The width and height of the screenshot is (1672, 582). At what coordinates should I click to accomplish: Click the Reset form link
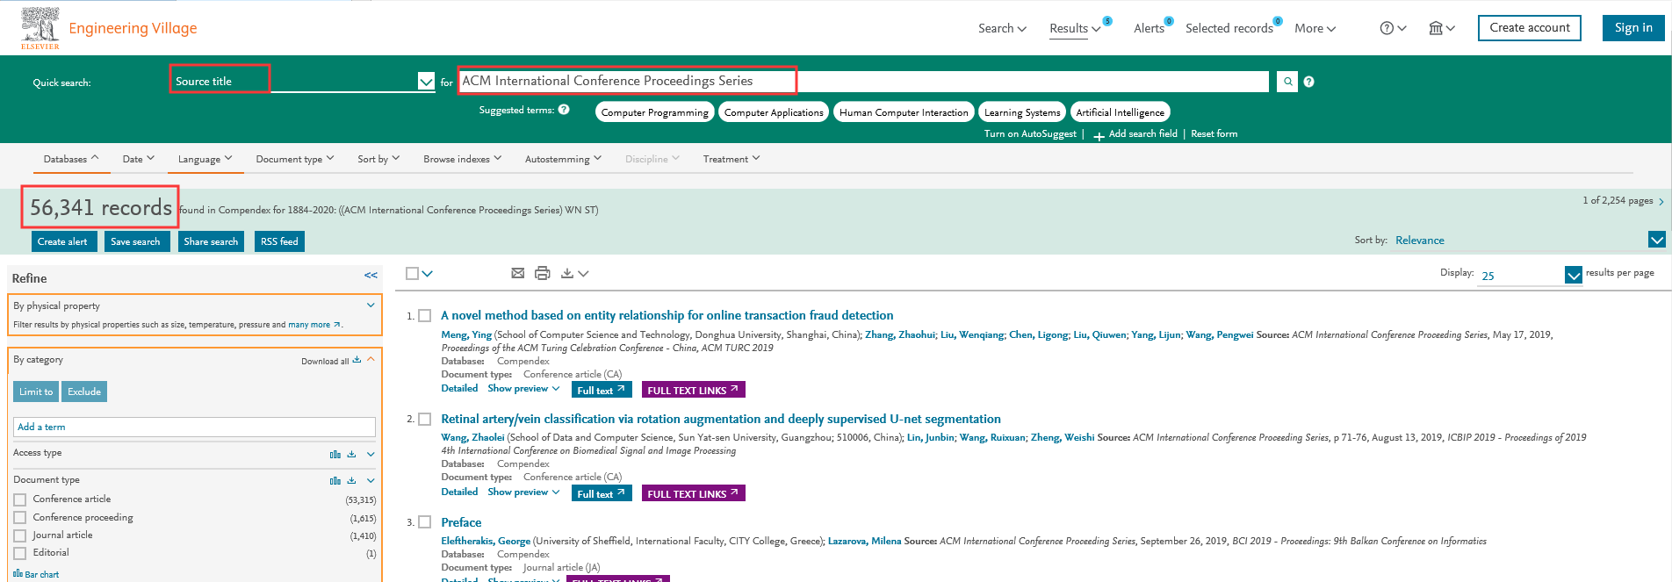pyautogui.click(x=1214, y=134)
